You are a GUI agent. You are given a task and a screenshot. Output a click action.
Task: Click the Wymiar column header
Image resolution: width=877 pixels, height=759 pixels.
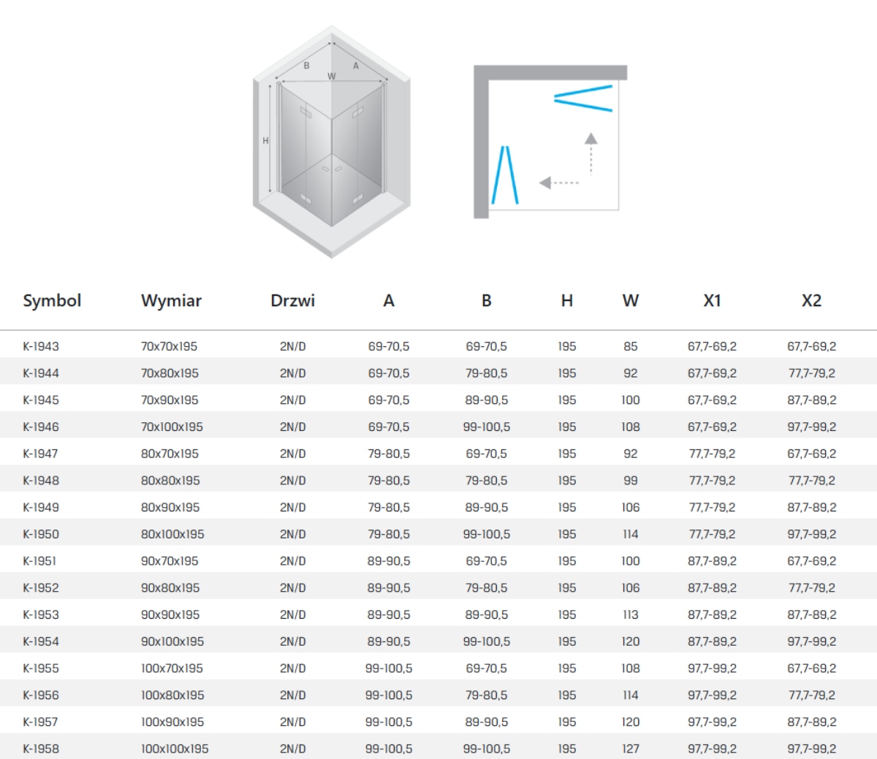tap(171, 300)
